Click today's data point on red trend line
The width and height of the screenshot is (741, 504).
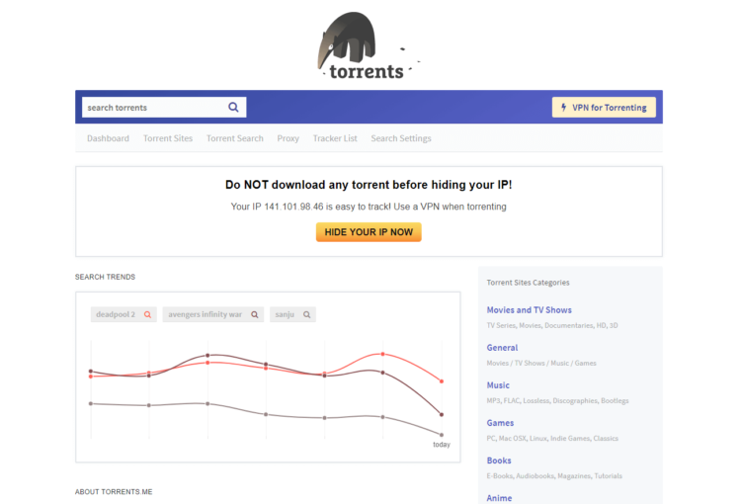tap(442, 381)
